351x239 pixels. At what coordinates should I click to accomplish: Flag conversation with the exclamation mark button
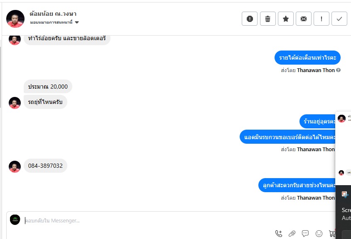(x=322, y=19)
